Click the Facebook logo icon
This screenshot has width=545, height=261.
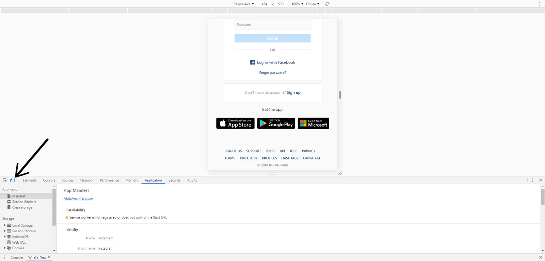[x=252, y=62]
